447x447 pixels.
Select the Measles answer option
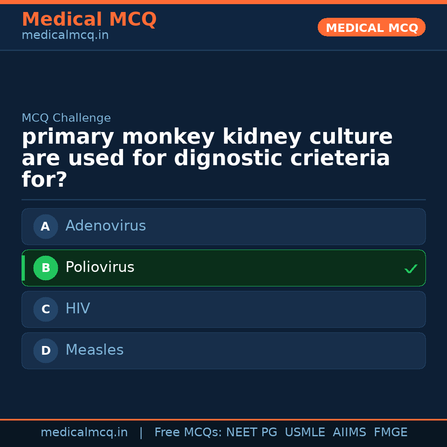223,351
